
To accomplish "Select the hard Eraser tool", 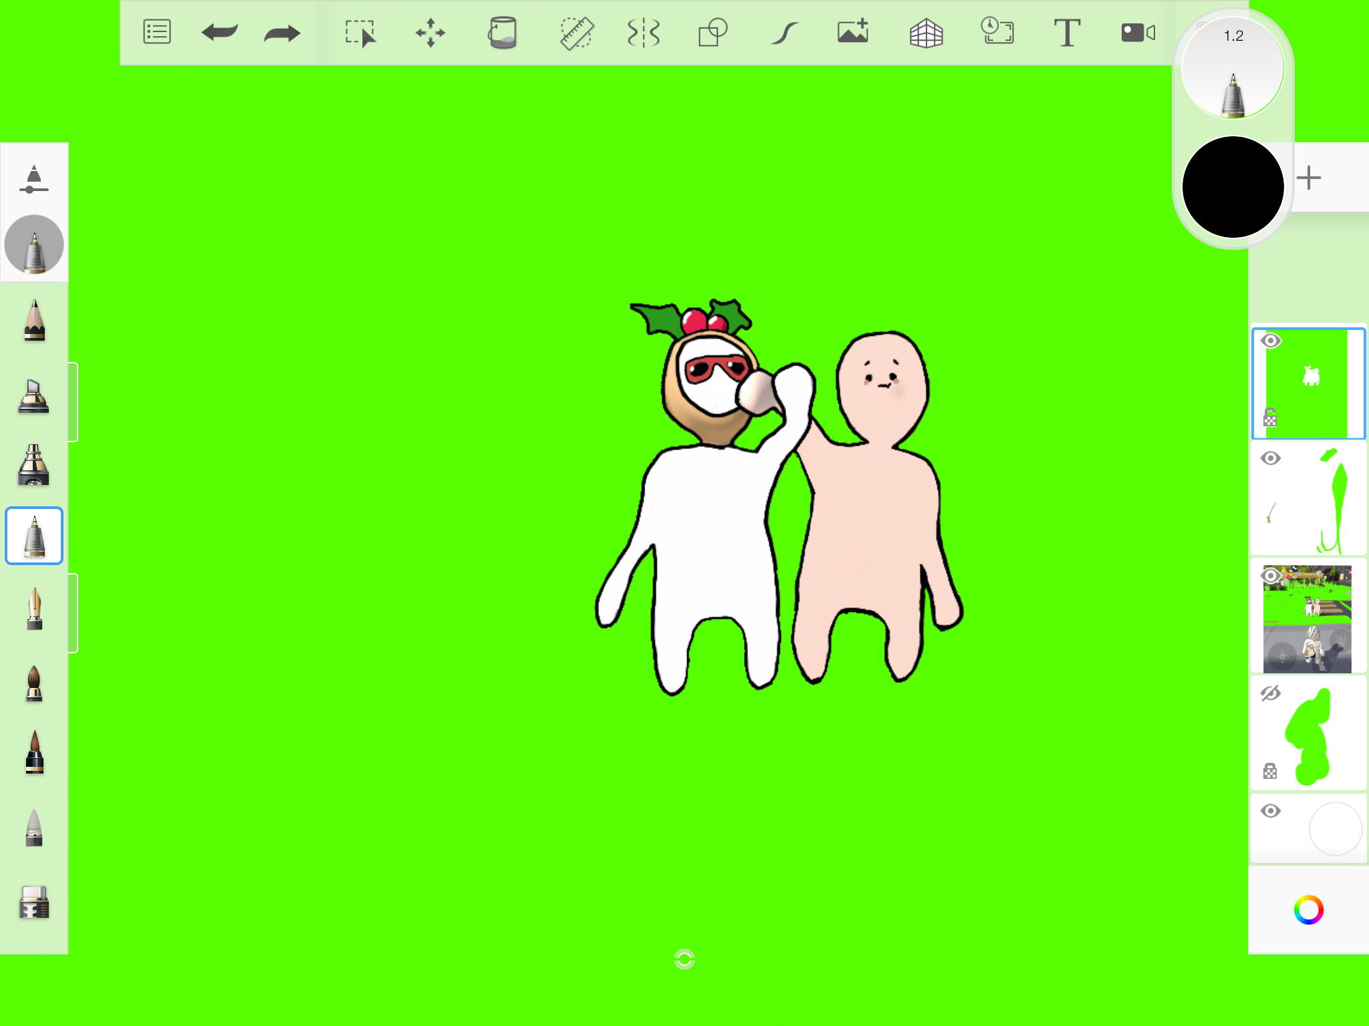I will click(34, 902).
